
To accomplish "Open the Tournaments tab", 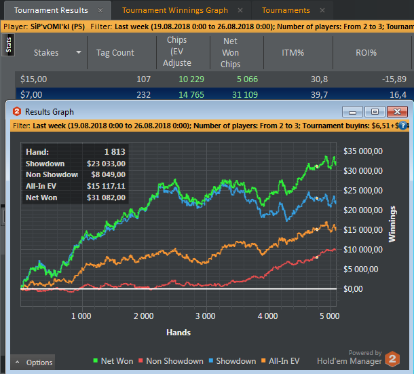I will click(286, 10).
